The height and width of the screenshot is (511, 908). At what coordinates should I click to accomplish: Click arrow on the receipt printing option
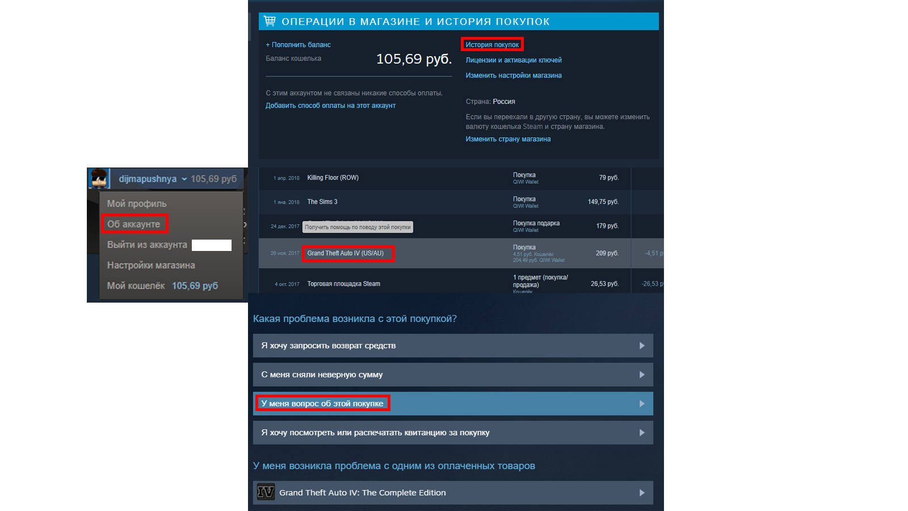coord(642,432)
